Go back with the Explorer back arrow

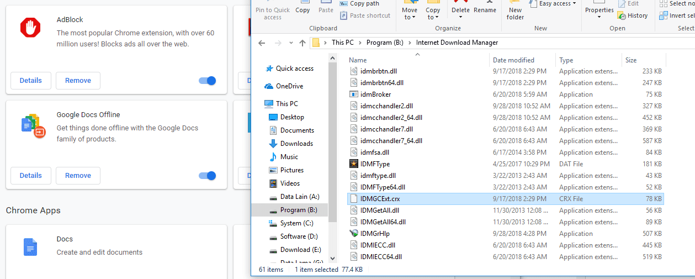tap(262, 43)
